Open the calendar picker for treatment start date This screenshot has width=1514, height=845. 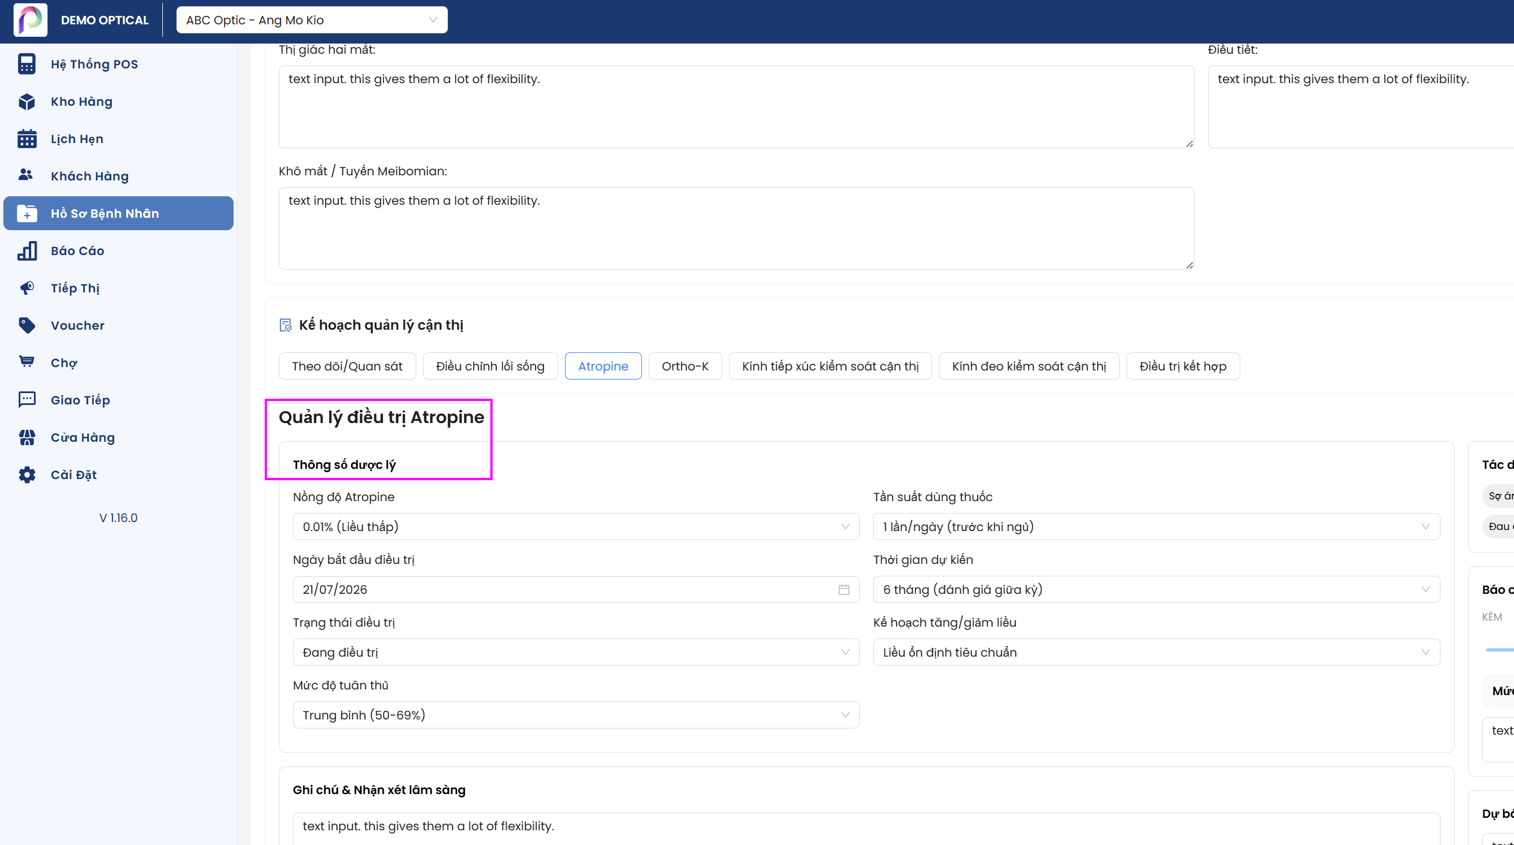tap(843, 589)
